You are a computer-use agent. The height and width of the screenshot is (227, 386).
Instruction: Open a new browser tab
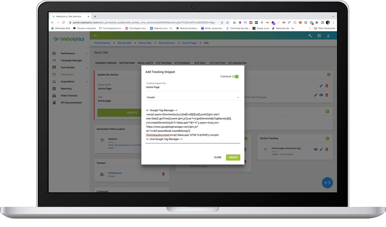[95, 17]
